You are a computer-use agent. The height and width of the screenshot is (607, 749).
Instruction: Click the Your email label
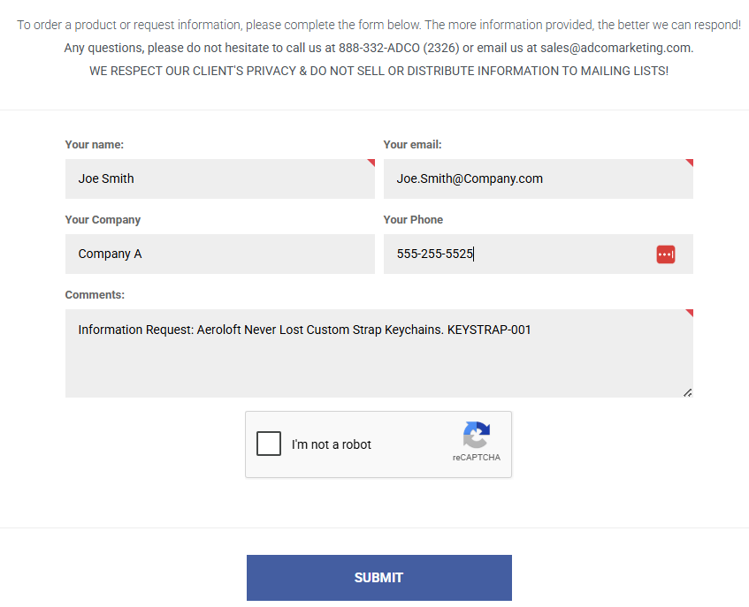click(412, 145)
